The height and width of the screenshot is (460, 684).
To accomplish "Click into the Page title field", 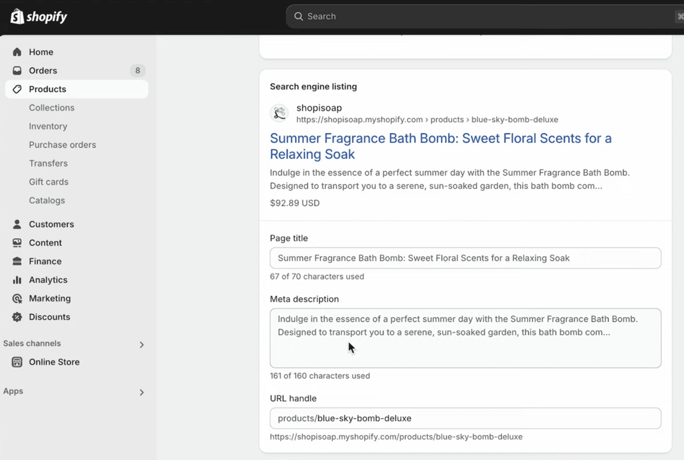I will [465, 258].
